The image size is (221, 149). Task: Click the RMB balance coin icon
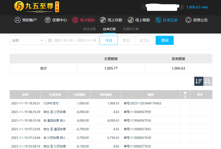pyautogui.click(x=182, y=7)
